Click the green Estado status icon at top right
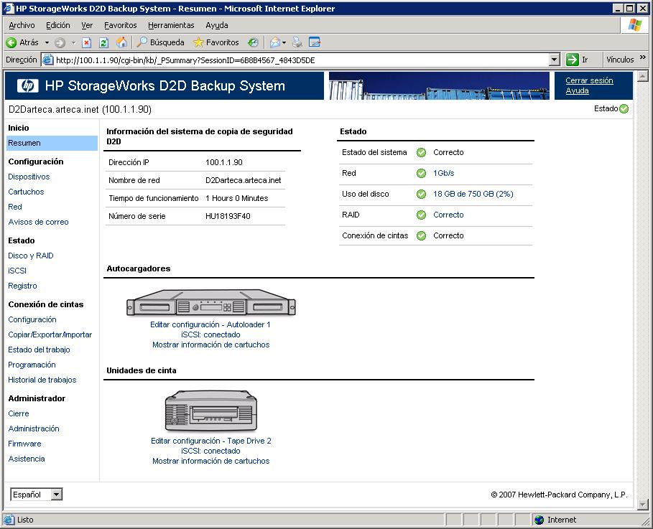This screenshot has height=529, width=653. tap(624, 108)
